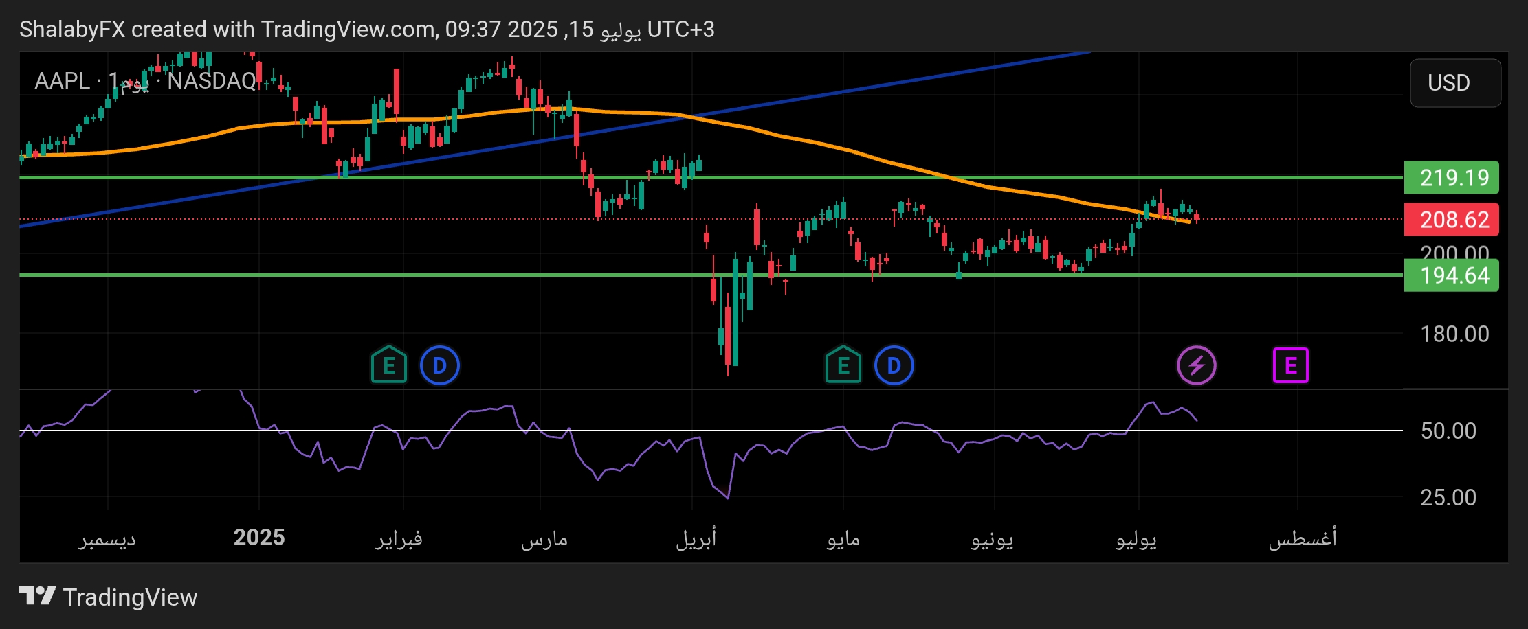Click the green earnings E marker near February
Viewport: 1528px width, 629px height.
pos(389,365)
